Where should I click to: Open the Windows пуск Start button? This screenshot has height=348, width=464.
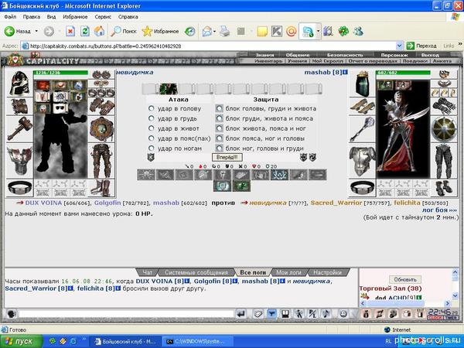pyautogui.click(x=21, y=341)
